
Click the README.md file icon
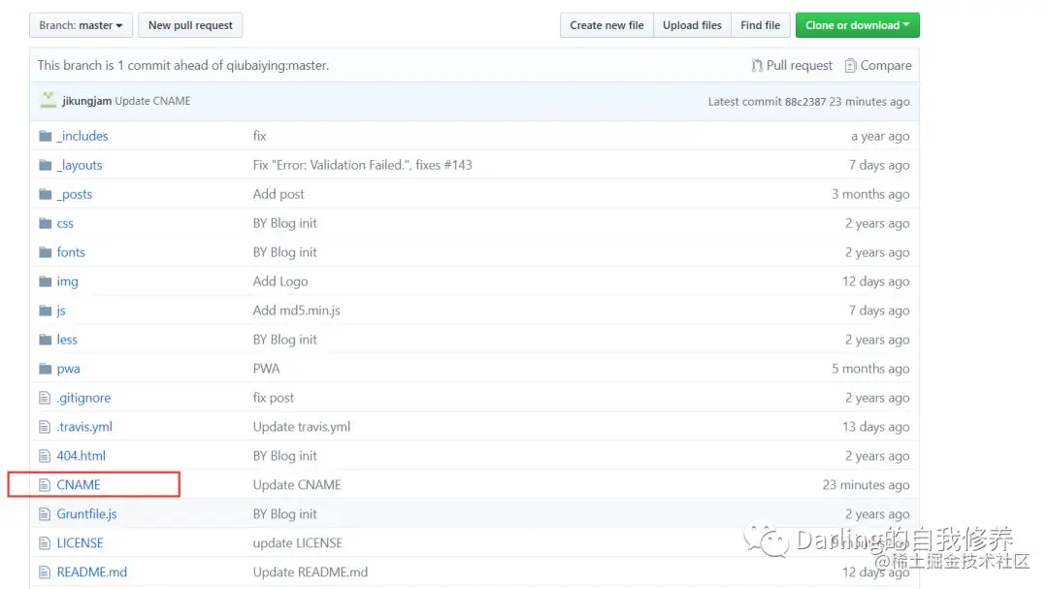(x=45, y=573)
